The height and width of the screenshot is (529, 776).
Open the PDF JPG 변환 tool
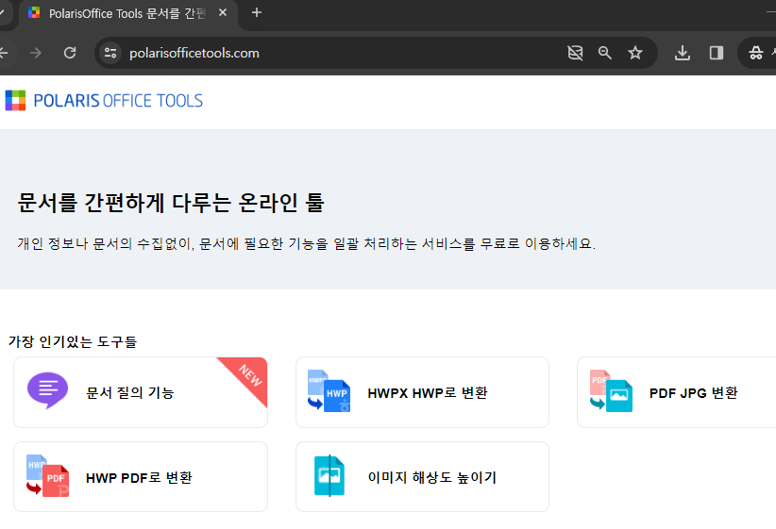(677, 392)
